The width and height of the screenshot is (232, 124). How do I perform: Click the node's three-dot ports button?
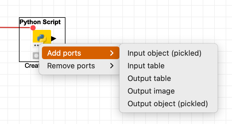click(36, 45)
